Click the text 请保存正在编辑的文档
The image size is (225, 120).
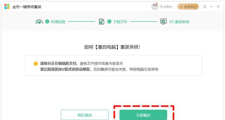(x=58, y=64)
